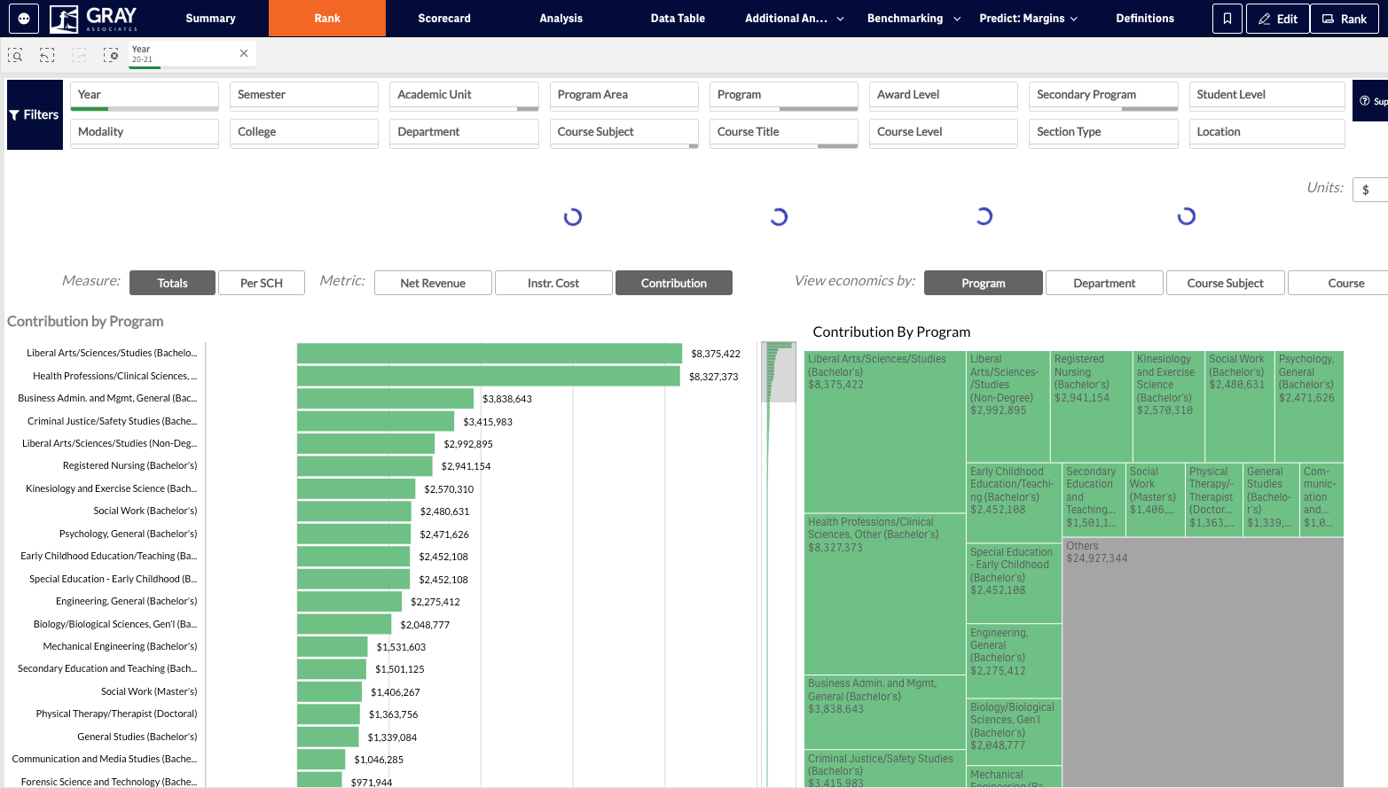Screen dimensions: 1388x788
Task: Open the Program Area filter
Action: click(624, 96)
